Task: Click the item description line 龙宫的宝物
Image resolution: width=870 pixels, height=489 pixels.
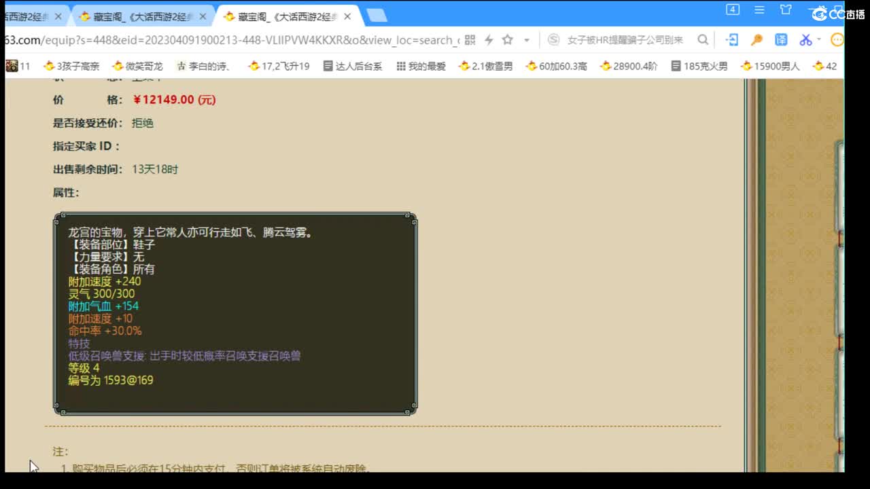Action: point(190,233)
